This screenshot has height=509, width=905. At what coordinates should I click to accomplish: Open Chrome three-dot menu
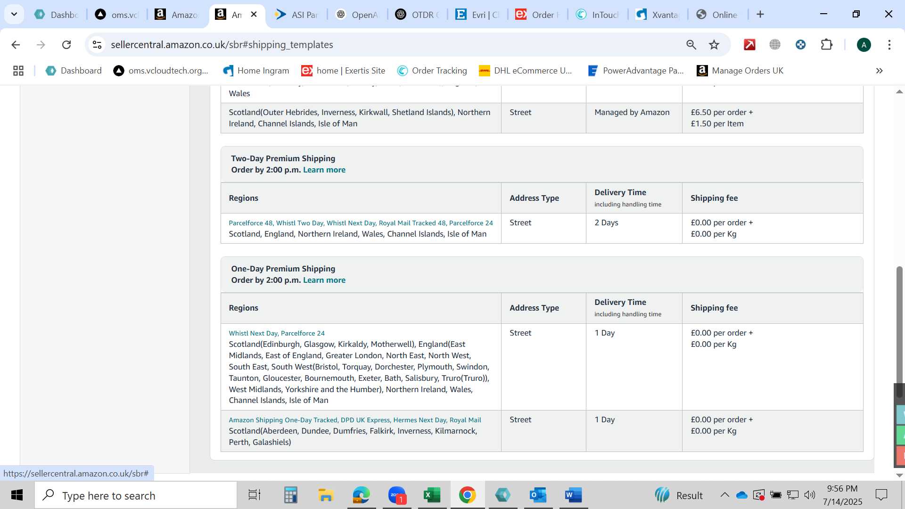click(x=889, y=45)
